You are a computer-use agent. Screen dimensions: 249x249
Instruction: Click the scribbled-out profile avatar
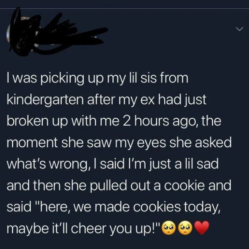[22, 34]
